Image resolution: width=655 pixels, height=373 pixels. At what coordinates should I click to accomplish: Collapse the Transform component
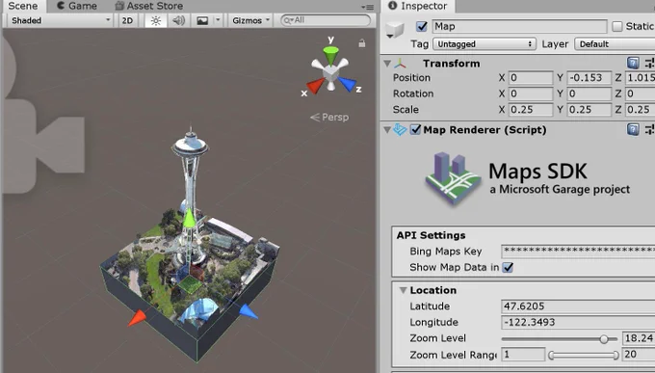(x=387, y=64)
